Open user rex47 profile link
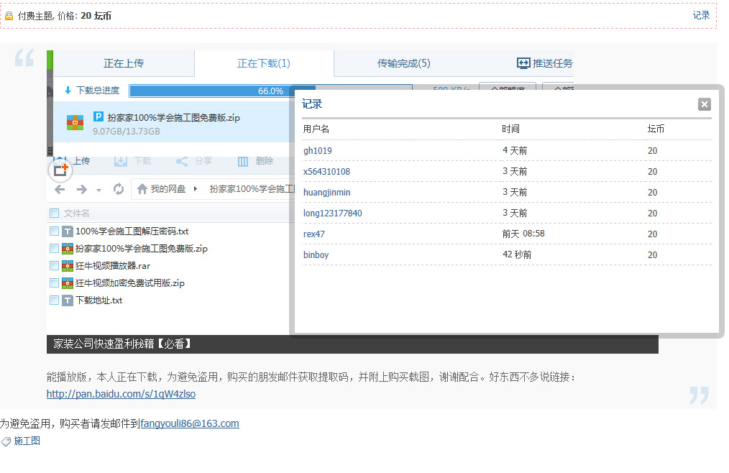 coord(314,234)
